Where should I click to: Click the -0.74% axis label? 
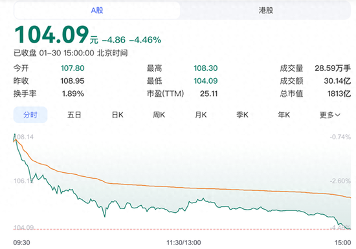(340, 137)
